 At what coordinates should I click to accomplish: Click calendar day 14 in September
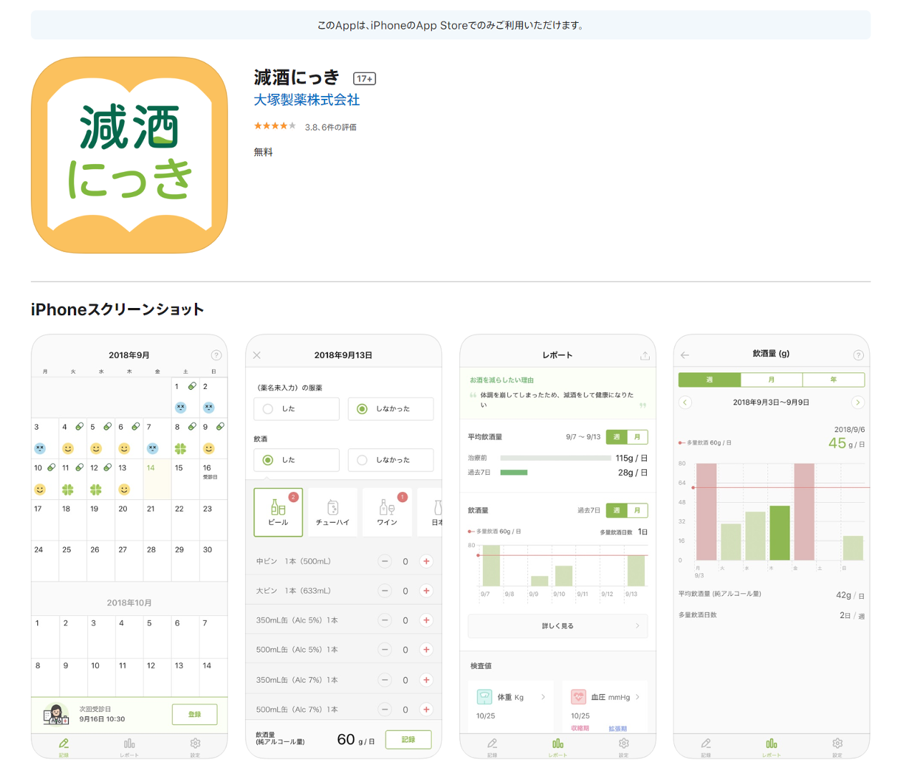click(x=157, y=480)
